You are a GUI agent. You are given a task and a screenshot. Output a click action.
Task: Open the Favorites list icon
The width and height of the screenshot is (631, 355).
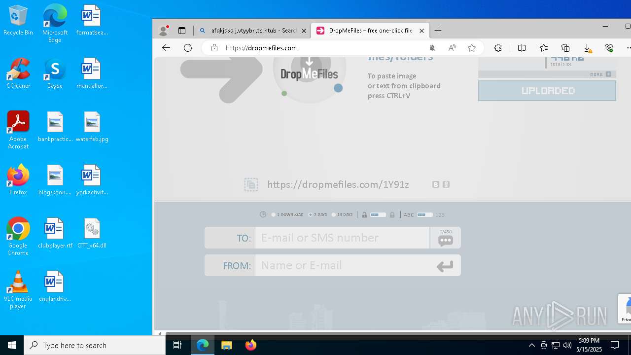tap(544, 48)
